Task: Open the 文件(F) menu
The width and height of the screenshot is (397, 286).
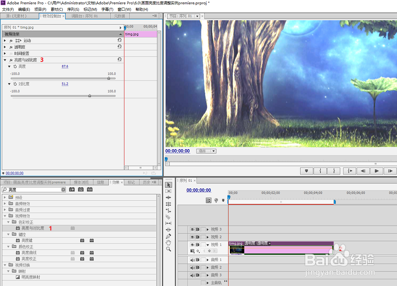Action: (x=8, y=10)
